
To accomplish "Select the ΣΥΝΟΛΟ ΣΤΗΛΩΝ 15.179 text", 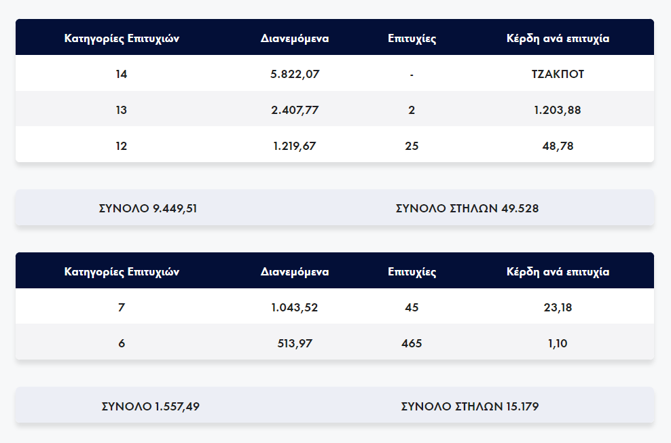I will [470, 406].
